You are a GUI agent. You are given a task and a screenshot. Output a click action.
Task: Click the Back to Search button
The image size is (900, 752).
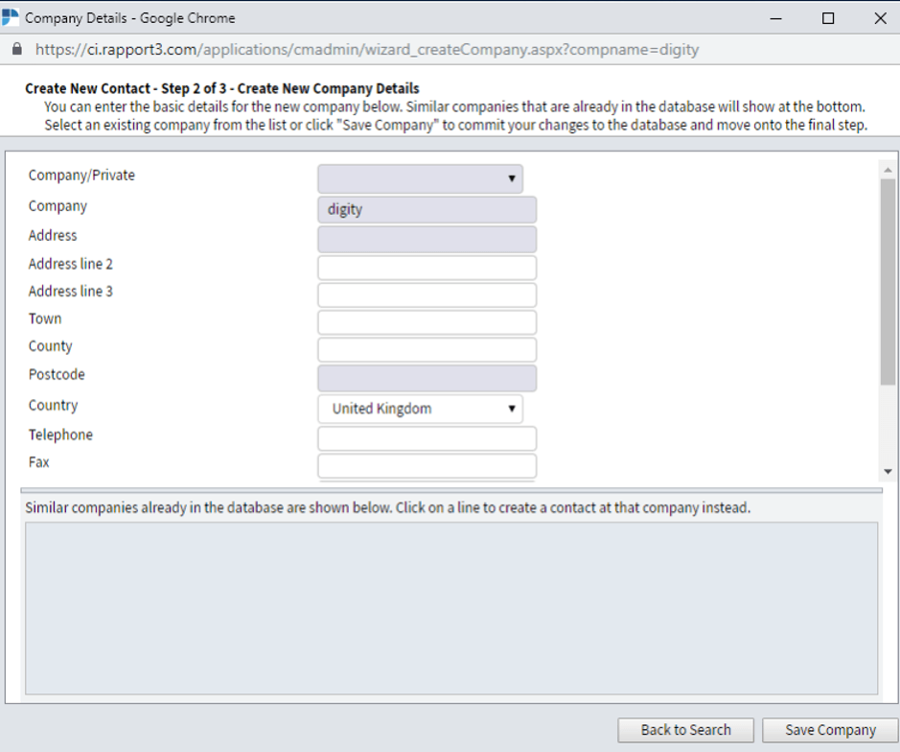(685, 730)
